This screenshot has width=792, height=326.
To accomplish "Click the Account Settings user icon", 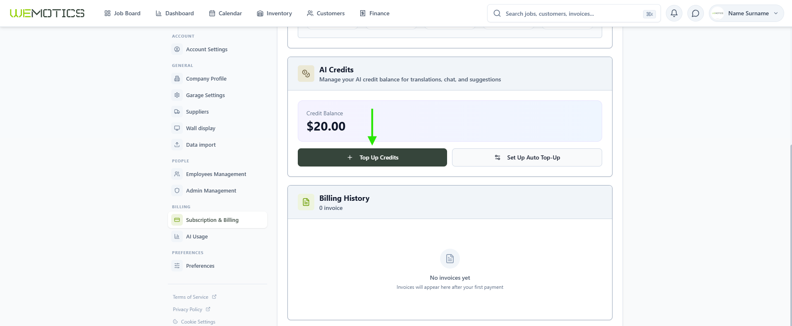I will coord(177,49).
